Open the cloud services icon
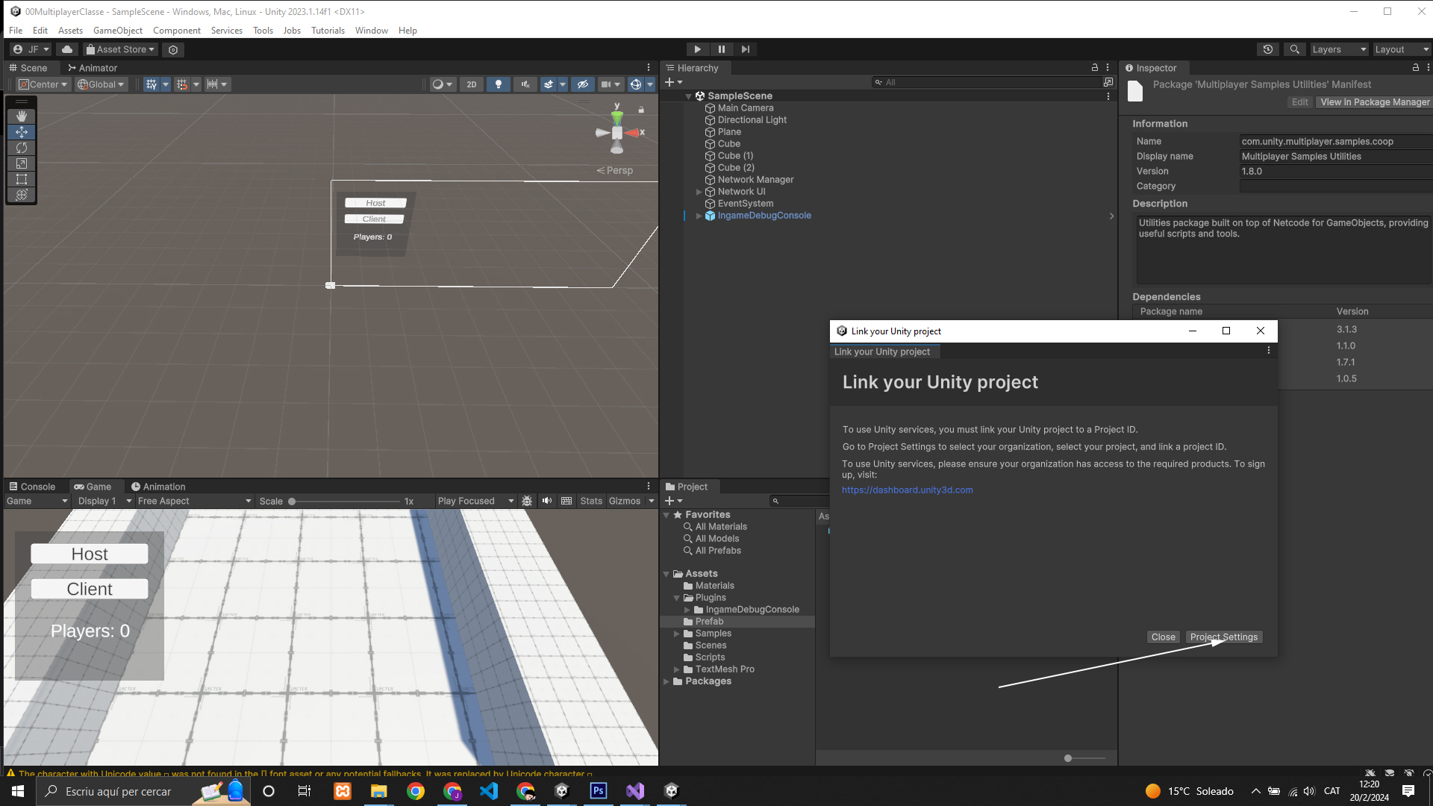The width and height of the screenshot is (1433, 806). pos(67,49)
